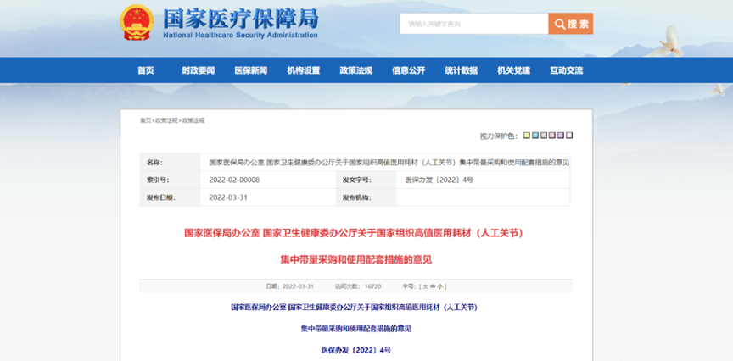733x361 pixels.
Task: Click the 首页 breadcrumb link
Action: point(145,120)
